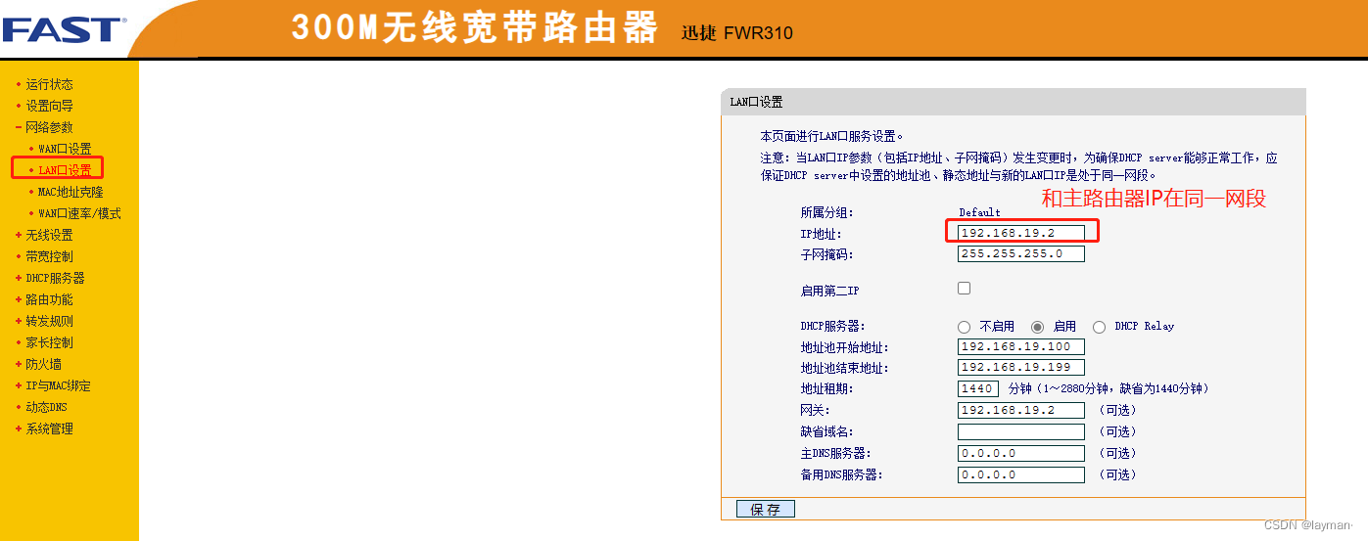Expand the IP与MAC绑定 menu
The image size is (1368, 541).
[58, 385]
